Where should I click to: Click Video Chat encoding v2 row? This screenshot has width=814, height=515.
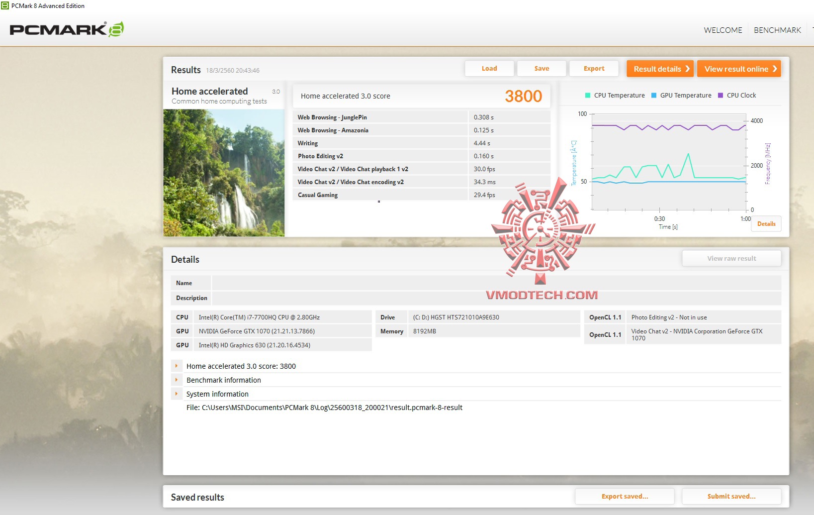tap(422, 182)
